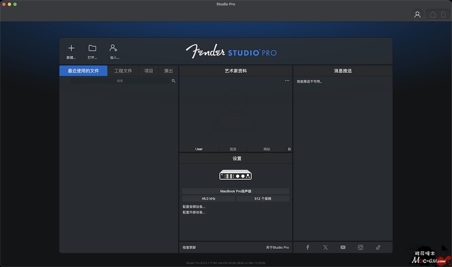Open the X social link icon
The height and width of the screenshot is (267, 452).
pos(325,247)
